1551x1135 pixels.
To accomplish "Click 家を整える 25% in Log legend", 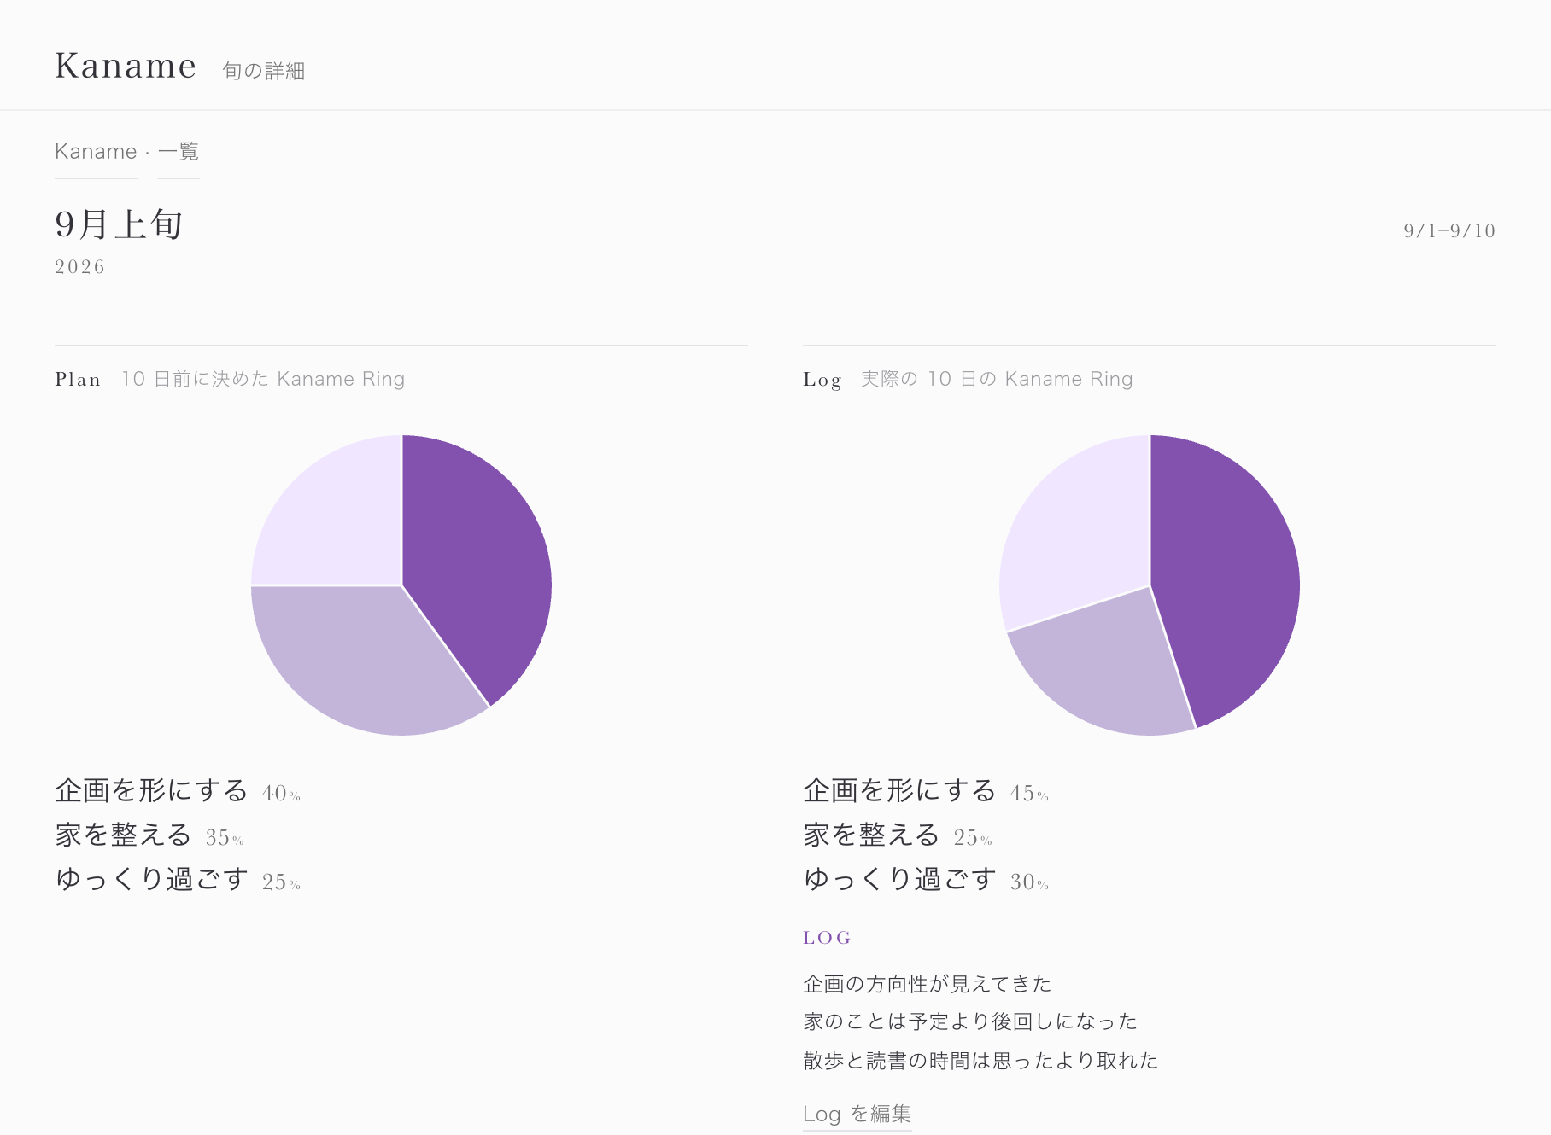I will [898, 835].
